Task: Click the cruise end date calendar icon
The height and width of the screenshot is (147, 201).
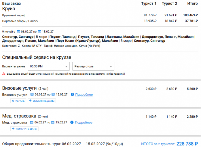Action: 39,32
